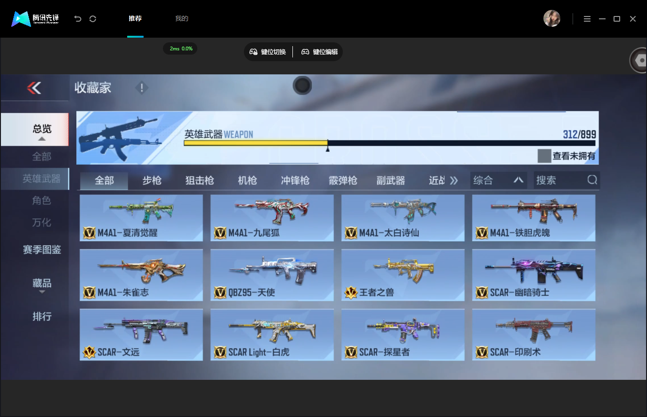Select the M4A1-九尾狐 weapon card
The width and height of the screenshot is (647, 417).
(272, 217)
